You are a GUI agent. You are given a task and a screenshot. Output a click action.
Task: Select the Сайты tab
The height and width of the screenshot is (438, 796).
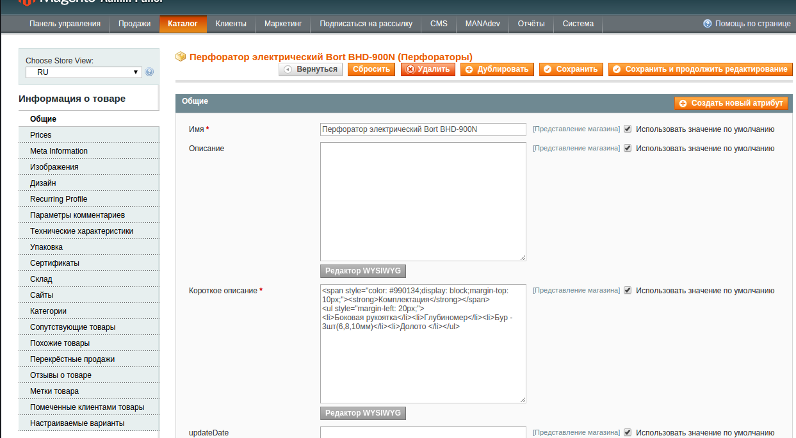88,295
